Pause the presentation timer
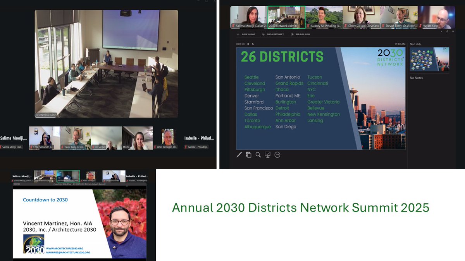The width and height of the screenshot is (465, 261). 248,44
